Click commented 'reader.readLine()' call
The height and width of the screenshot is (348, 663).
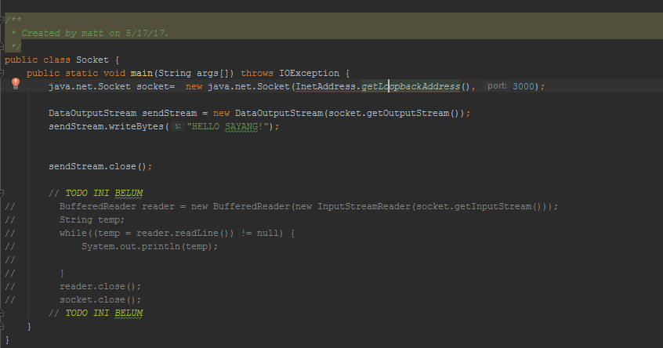tap(185, 233)
